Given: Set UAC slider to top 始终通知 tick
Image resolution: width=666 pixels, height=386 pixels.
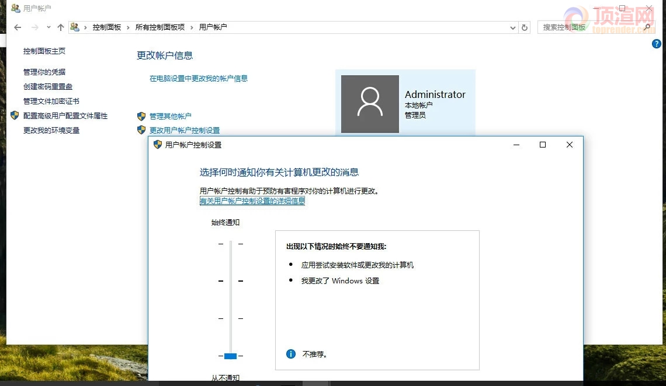Looking at the screenshot, I should (x=231, y=244).
